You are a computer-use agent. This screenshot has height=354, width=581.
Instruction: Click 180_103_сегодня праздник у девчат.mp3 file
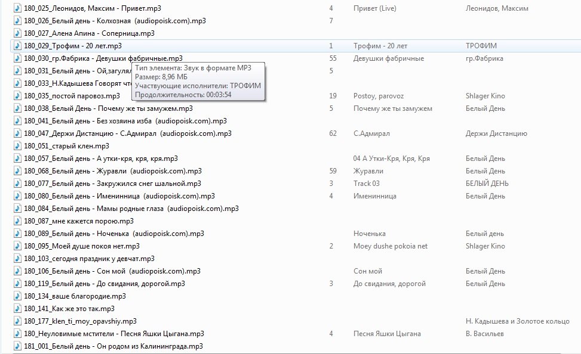pyautogui.click(x=89, y=259)
